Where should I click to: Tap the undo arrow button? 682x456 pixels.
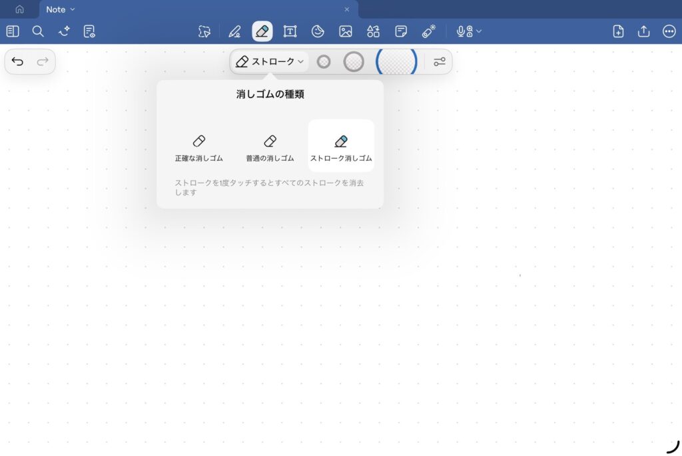click(18, 62)
